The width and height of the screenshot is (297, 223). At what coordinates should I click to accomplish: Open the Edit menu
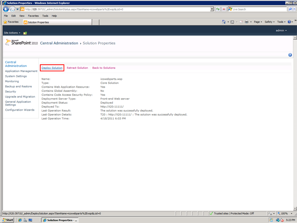click(x=13, y=16)
